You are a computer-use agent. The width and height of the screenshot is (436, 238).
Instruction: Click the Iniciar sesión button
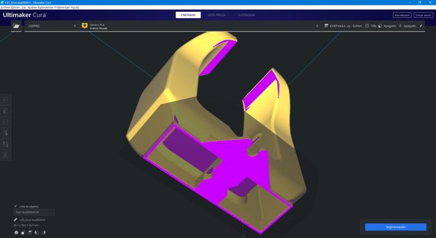point(423,15)
